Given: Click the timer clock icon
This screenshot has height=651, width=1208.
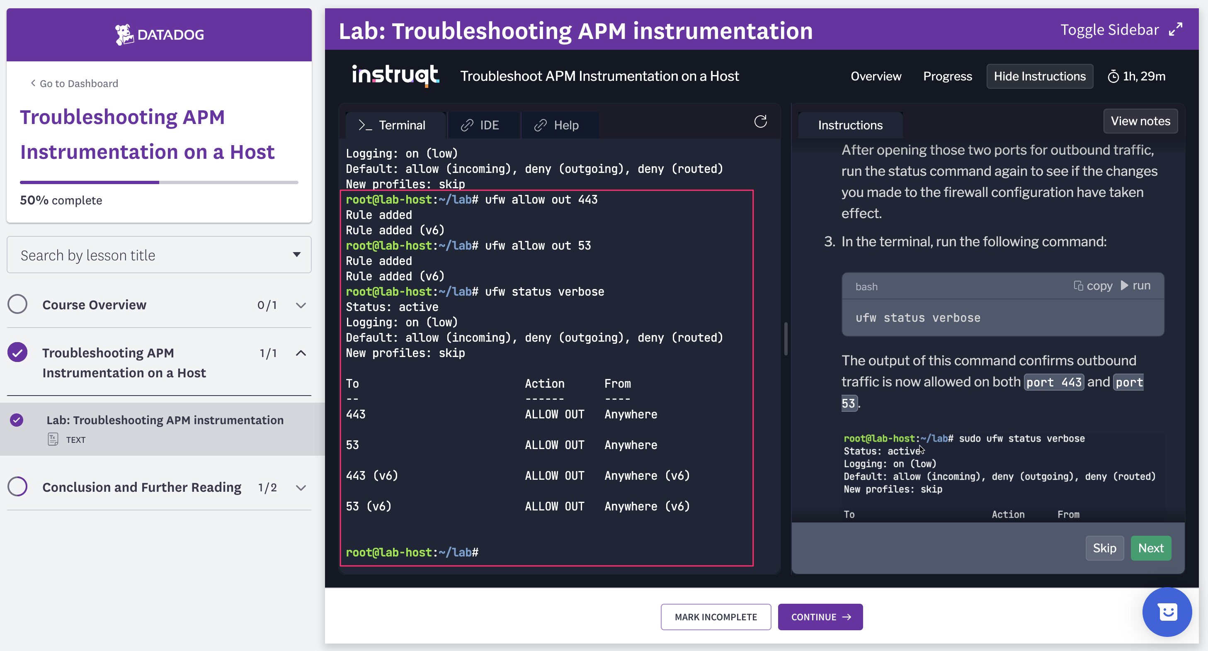Looking at the screenshot, I should 1113,76.
